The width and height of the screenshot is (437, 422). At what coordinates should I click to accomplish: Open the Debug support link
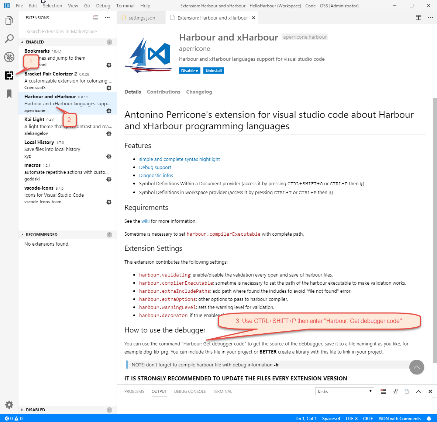tap(155, 168)
